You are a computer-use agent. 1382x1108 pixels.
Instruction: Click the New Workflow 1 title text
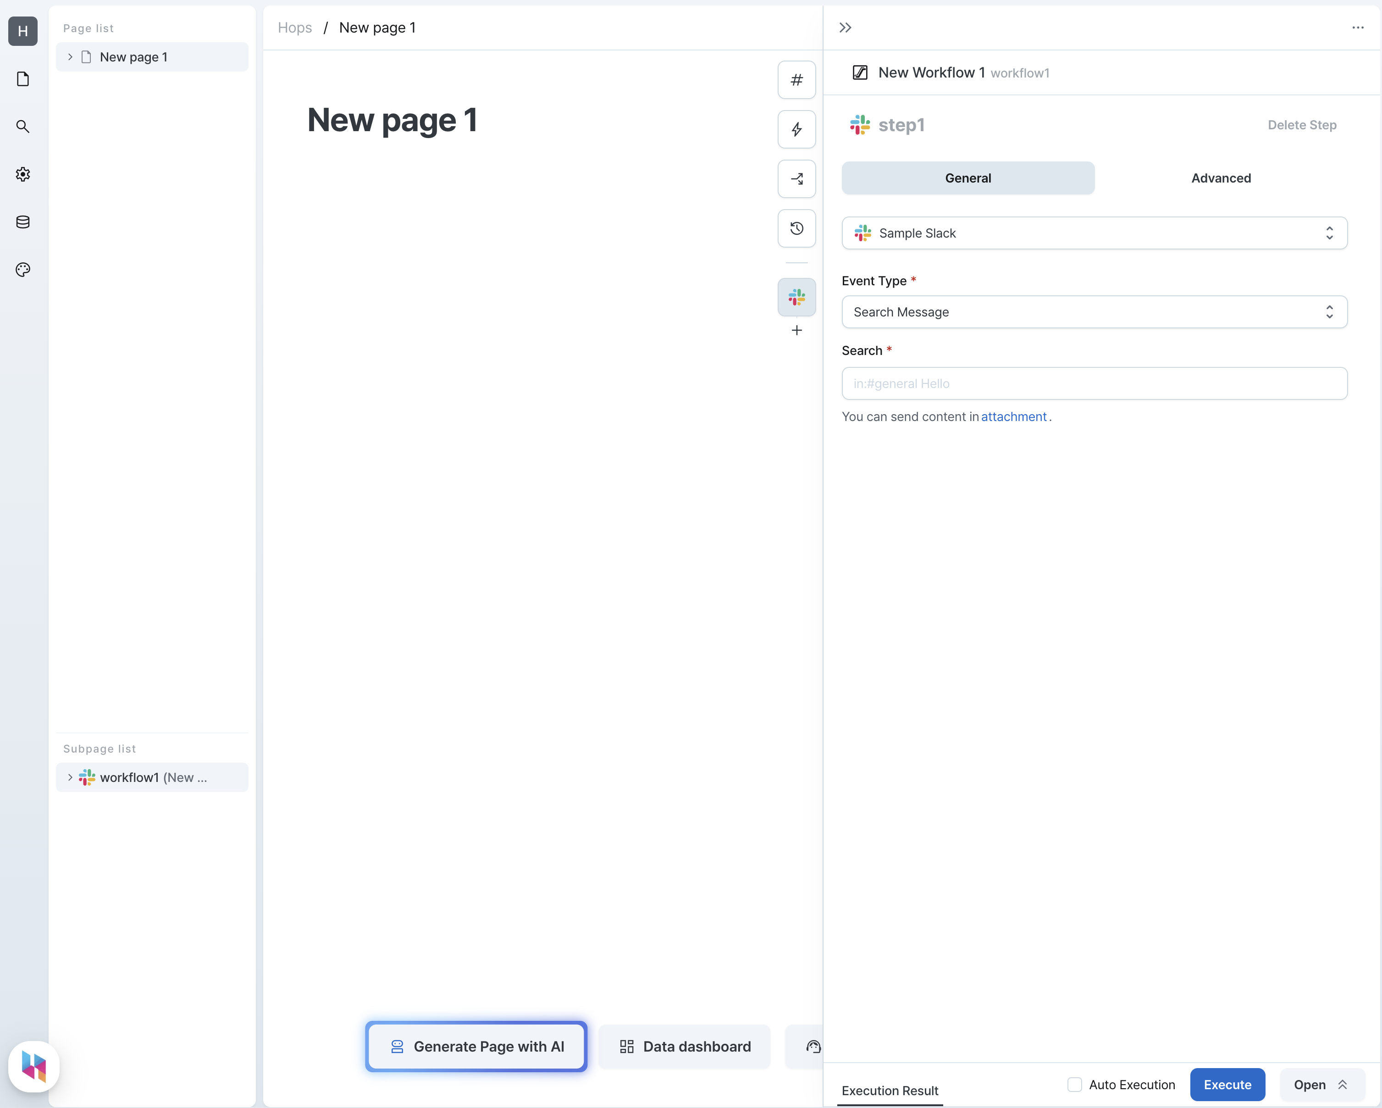pyautogui.click(x=931, y=72)
